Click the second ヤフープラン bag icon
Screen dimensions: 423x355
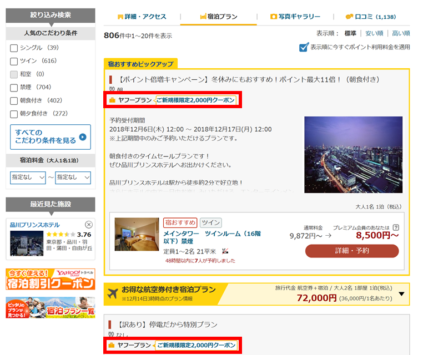click(111, 346)
